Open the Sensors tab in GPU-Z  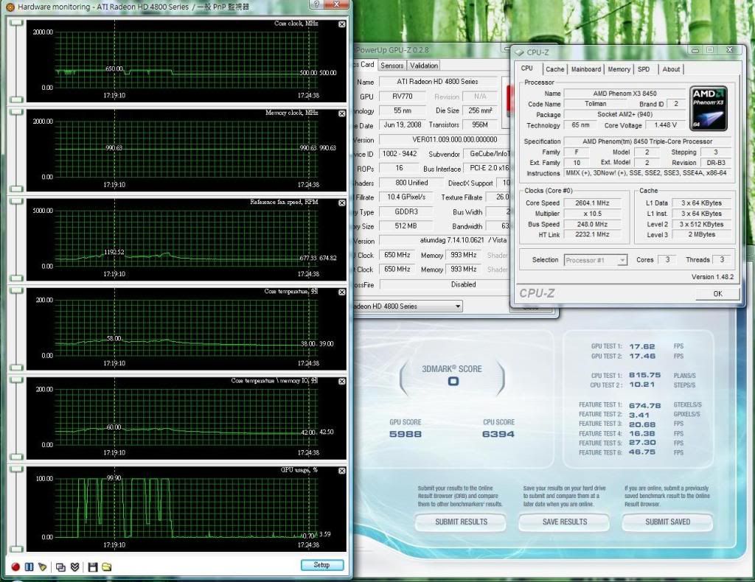(392, 66)
